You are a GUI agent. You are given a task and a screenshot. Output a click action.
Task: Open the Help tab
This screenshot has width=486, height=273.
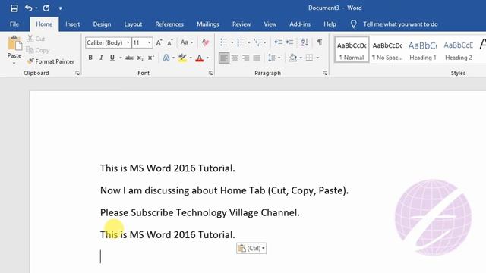pyautogui.click(x=330, y=24)
